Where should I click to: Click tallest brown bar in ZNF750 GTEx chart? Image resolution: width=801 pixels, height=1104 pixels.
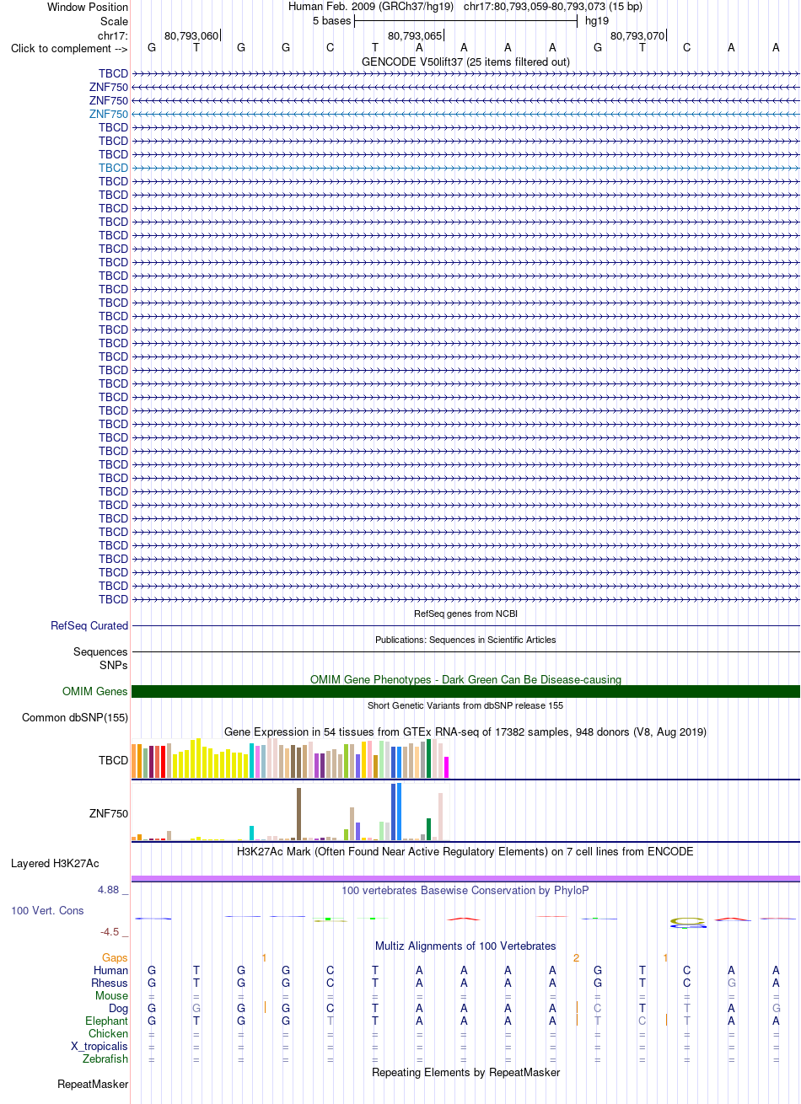coord(299,814)
